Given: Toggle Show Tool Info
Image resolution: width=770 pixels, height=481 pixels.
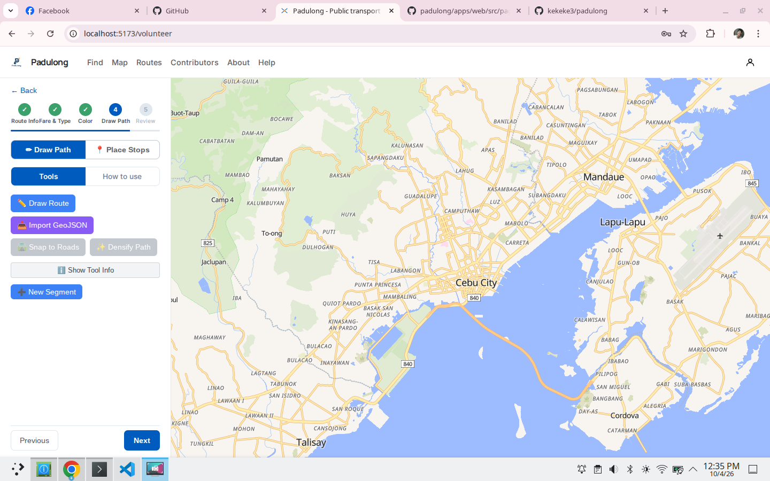Looking at the screenshot, I should pos(85,270).
